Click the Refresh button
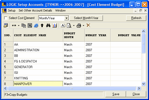149x100 pixels. click(x=136, y=18)
